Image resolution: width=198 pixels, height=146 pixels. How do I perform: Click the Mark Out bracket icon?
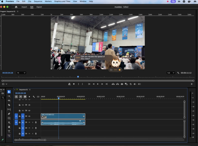click(x=82, y=84)
